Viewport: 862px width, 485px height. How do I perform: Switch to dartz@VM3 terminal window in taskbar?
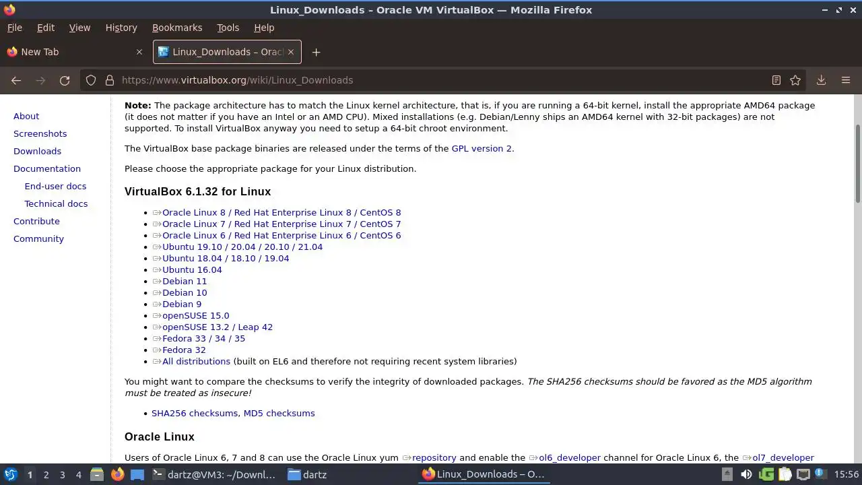click(214, 474)
